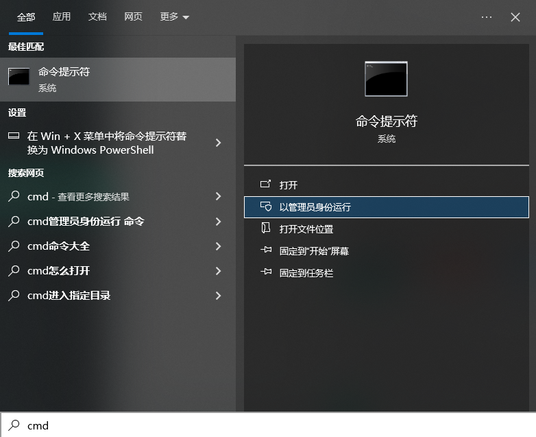Click the search box containing cmd

click(x=274, y=425)
